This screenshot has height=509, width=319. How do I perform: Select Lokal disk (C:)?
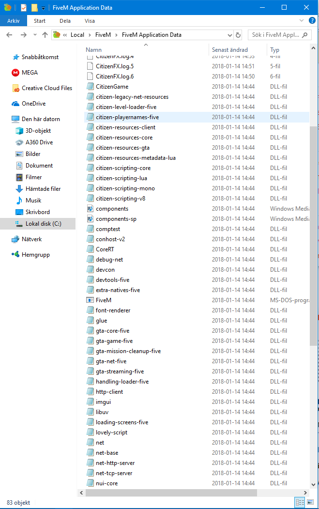point(38,224)
